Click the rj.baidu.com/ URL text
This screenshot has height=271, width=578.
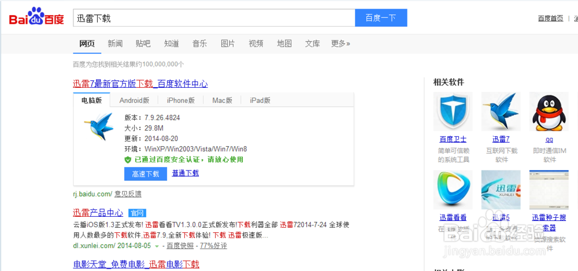click(x=92, y=194)
